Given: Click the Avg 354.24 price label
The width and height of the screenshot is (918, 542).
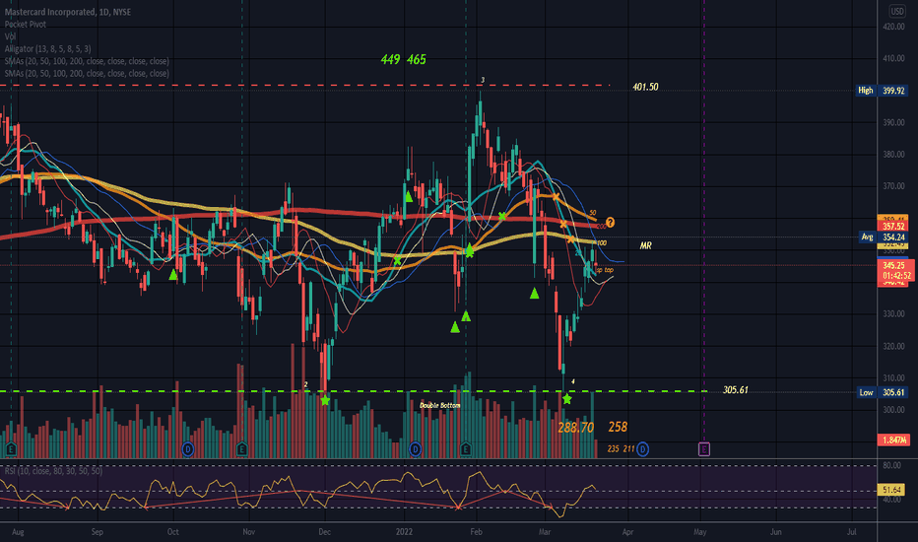Looking at the screenshot, I should tap(884, 237).
